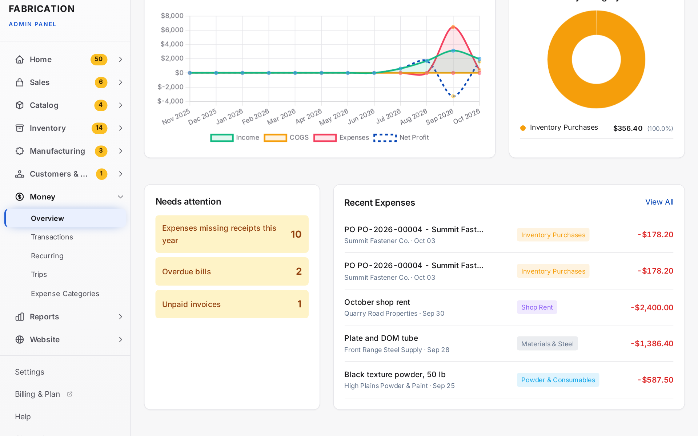This screenshot has width=698, height=436.
Task: Click the Manufacturing gear icon
Action: [x=20, y=151]
